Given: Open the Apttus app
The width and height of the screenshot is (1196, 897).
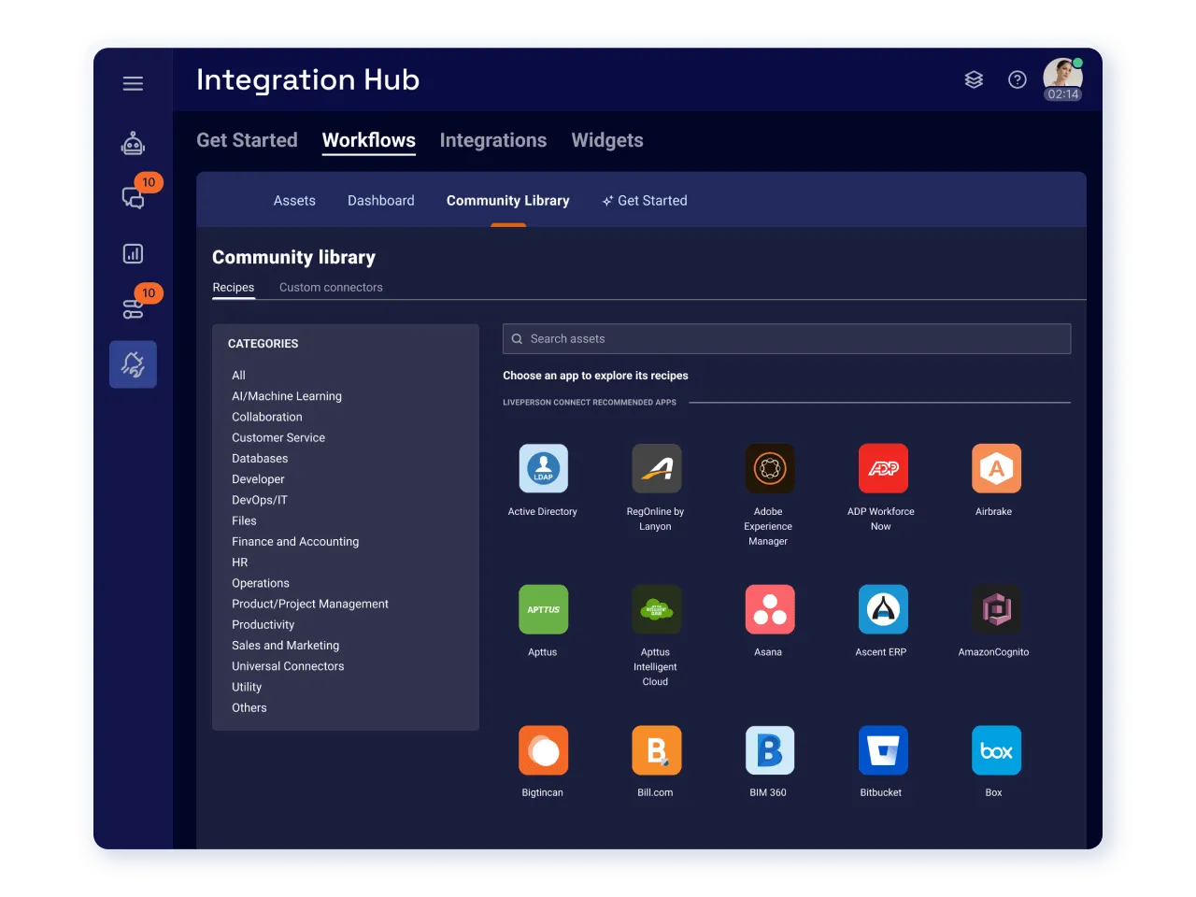Looking at the screenshot, I should click(543, 609).
